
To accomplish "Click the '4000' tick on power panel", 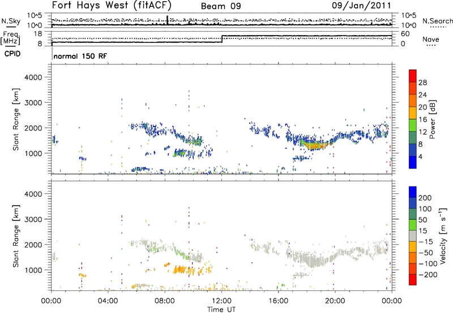I will (33, 77).
